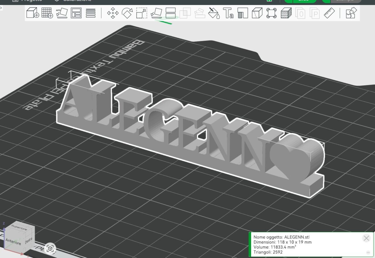Select the Rotate tool
The width and height of the screenshot is (375, 258).
(127, 13)
